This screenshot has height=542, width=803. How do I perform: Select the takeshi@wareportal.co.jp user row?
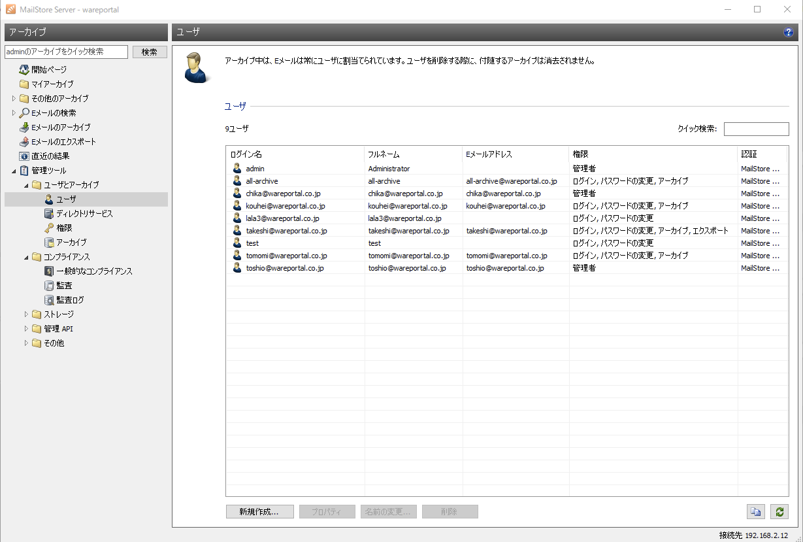(286, 231)
